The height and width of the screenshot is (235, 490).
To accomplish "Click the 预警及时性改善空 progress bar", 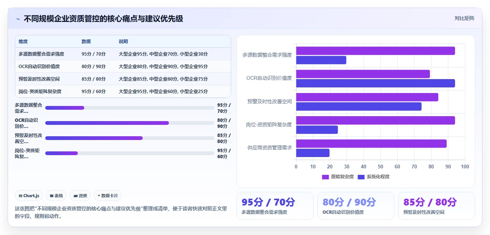I will click(x=130, y=138).
